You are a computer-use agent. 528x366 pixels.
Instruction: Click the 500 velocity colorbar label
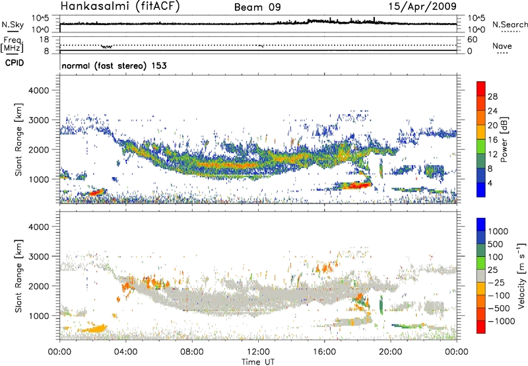tap(496, 244)
